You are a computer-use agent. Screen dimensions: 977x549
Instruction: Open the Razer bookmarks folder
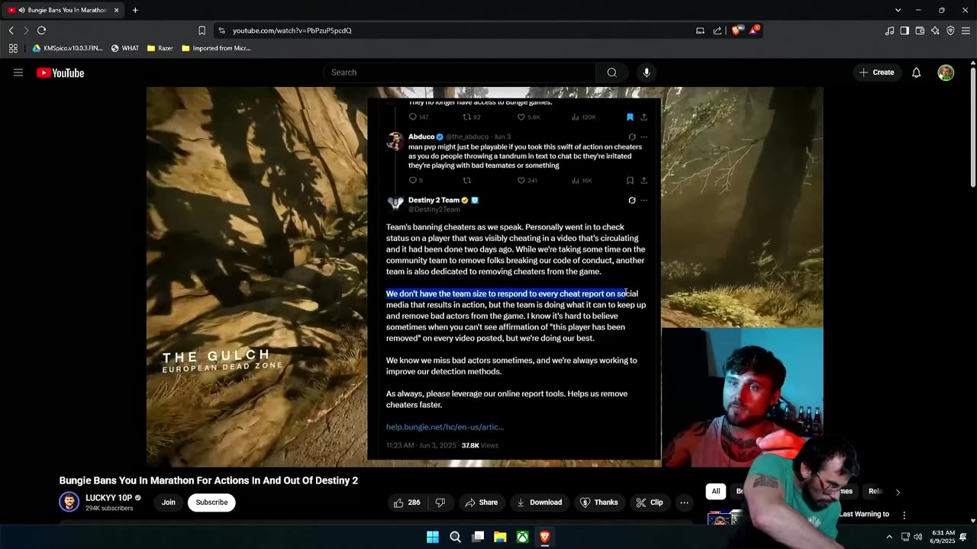click(160, 48)
